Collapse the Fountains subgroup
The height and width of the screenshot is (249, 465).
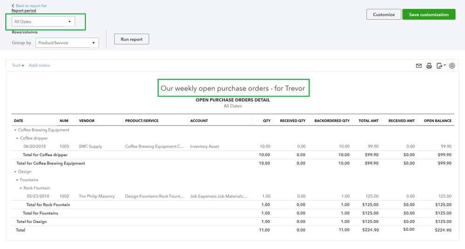pos(17,180)
